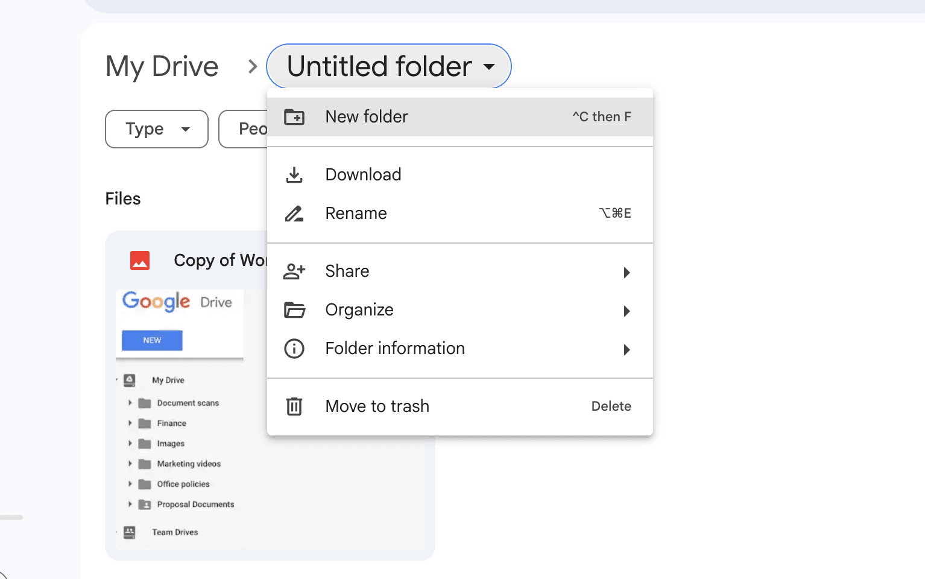
Task: Choose Rename in the context menu
Action: click(x=356, y=213)
